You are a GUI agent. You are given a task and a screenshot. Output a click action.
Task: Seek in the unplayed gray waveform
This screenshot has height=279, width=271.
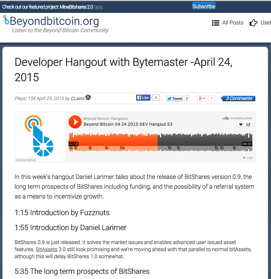[x=205, y=142]
